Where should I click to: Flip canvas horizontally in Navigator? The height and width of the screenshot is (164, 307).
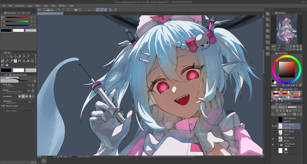298,49
